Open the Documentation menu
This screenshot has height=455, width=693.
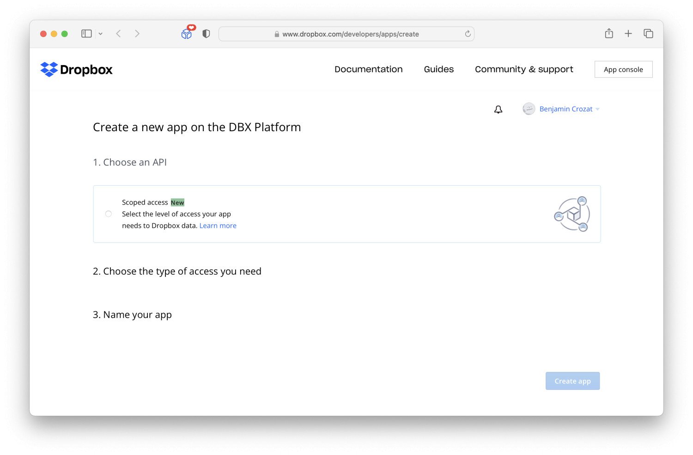[x=369, y=69]
